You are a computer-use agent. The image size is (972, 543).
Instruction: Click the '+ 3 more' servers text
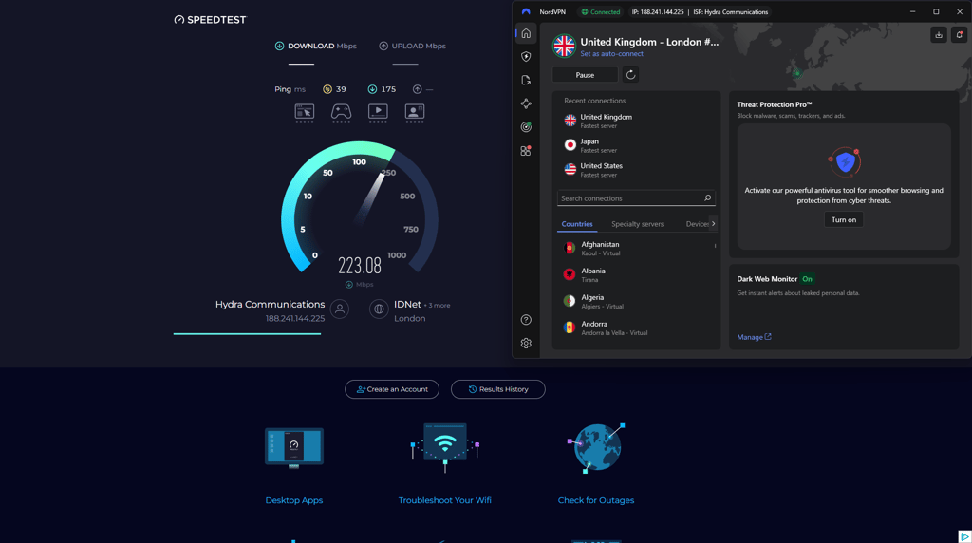437,306
